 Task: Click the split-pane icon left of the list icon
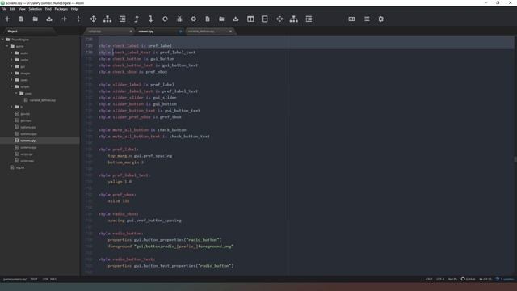tap(352, 19)
